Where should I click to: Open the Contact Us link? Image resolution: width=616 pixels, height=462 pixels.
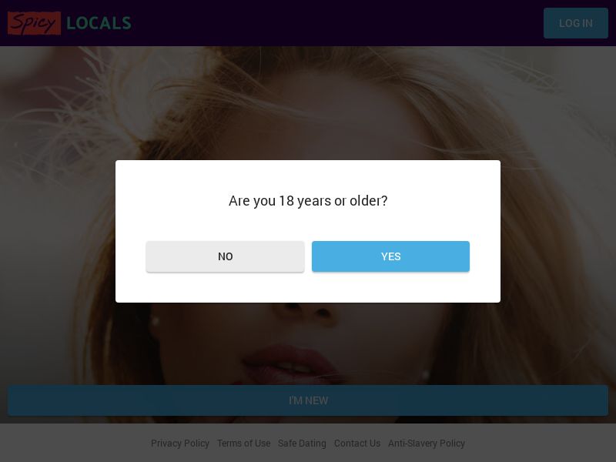click(357, 444)
